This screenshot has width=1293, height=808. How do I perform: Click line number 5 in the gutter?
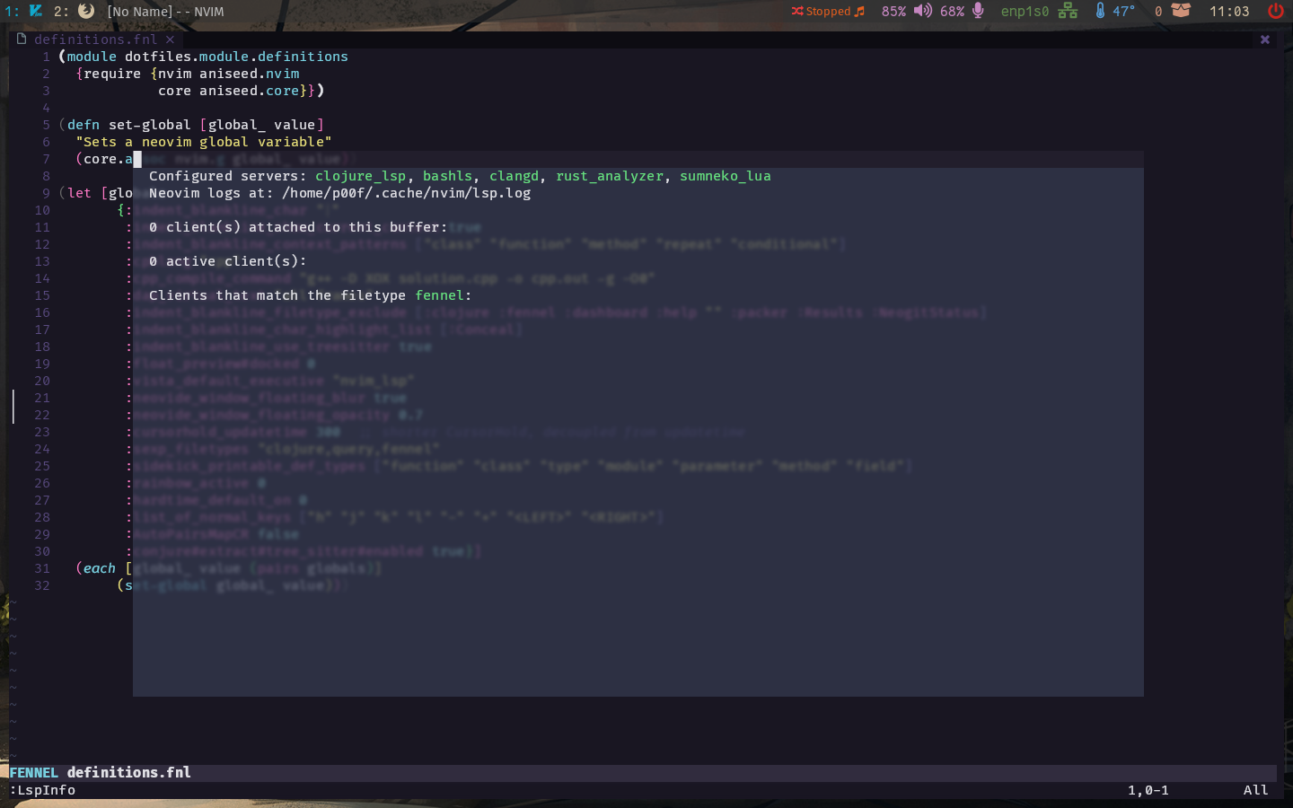point(46,125)
